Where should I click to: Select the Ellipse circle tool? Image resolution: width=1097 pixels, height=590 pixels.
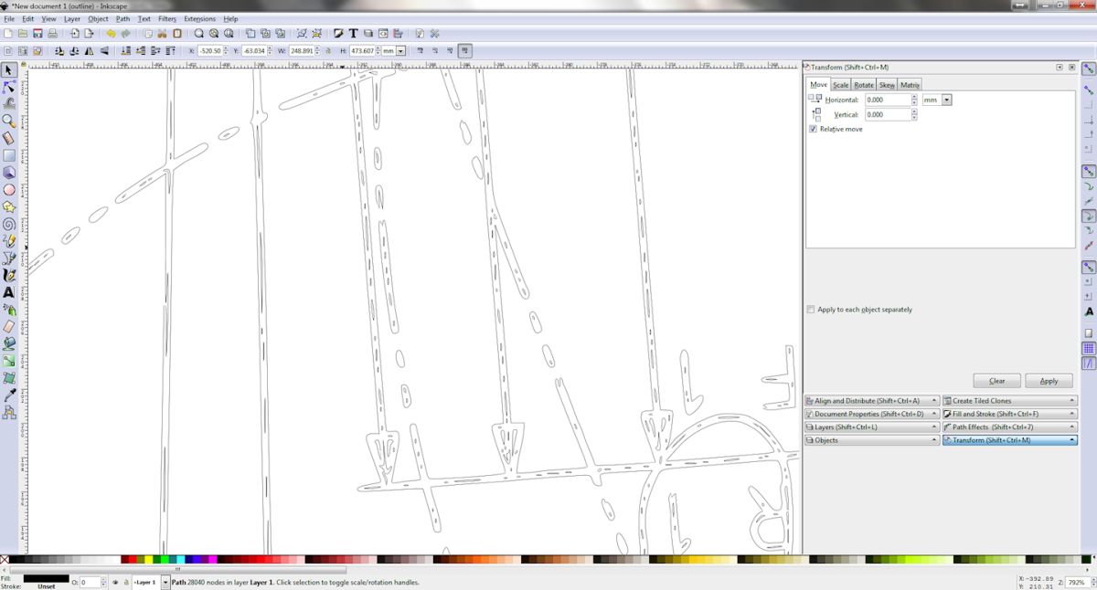click(x=9, y=189)
